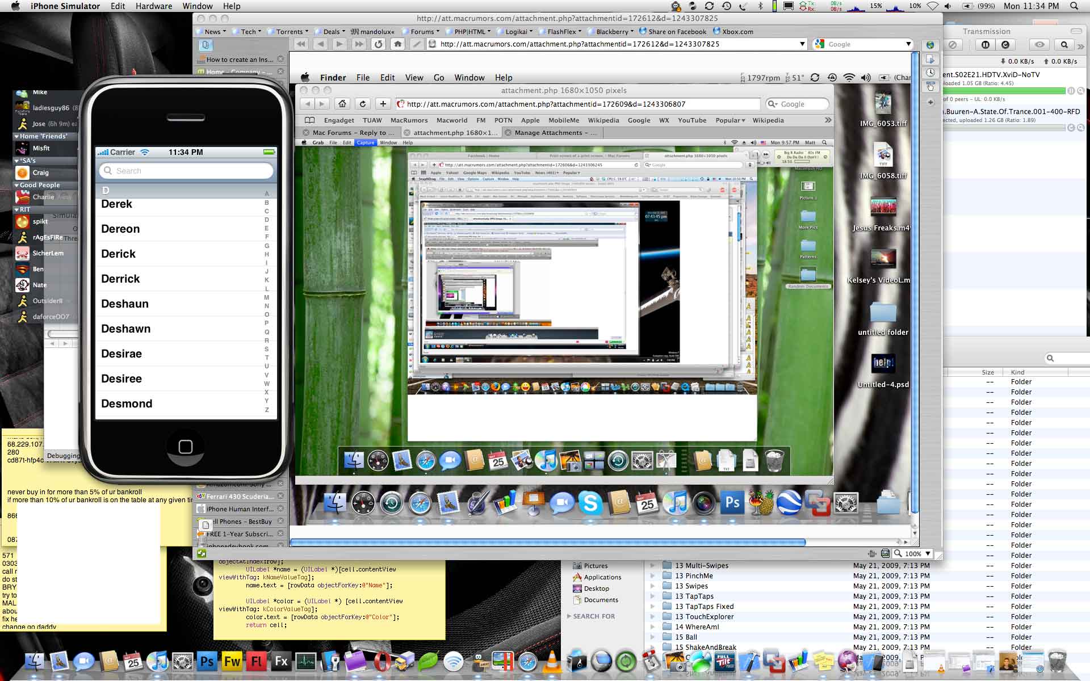
Task: Expand the 13 Multi-Swipes folder in Finder
Action: click(652, 566)
